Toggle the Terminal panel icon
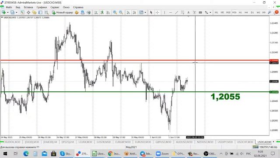Viewport: 280px width, 158px height. pyautogui.click(x=40, y=12)
